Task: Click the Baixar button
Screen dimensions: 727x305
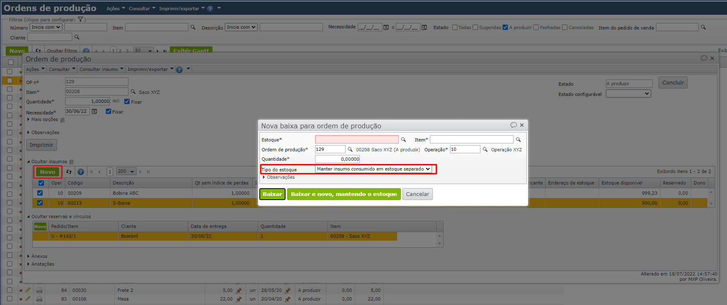Action: (272, 194)
